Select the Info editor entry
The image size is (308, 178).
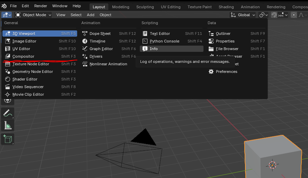(x=172, y=49)
